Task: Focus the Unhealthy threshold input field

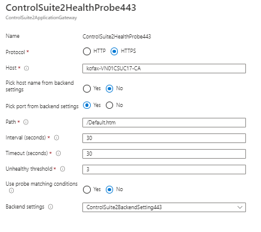Action: [164, 169]
